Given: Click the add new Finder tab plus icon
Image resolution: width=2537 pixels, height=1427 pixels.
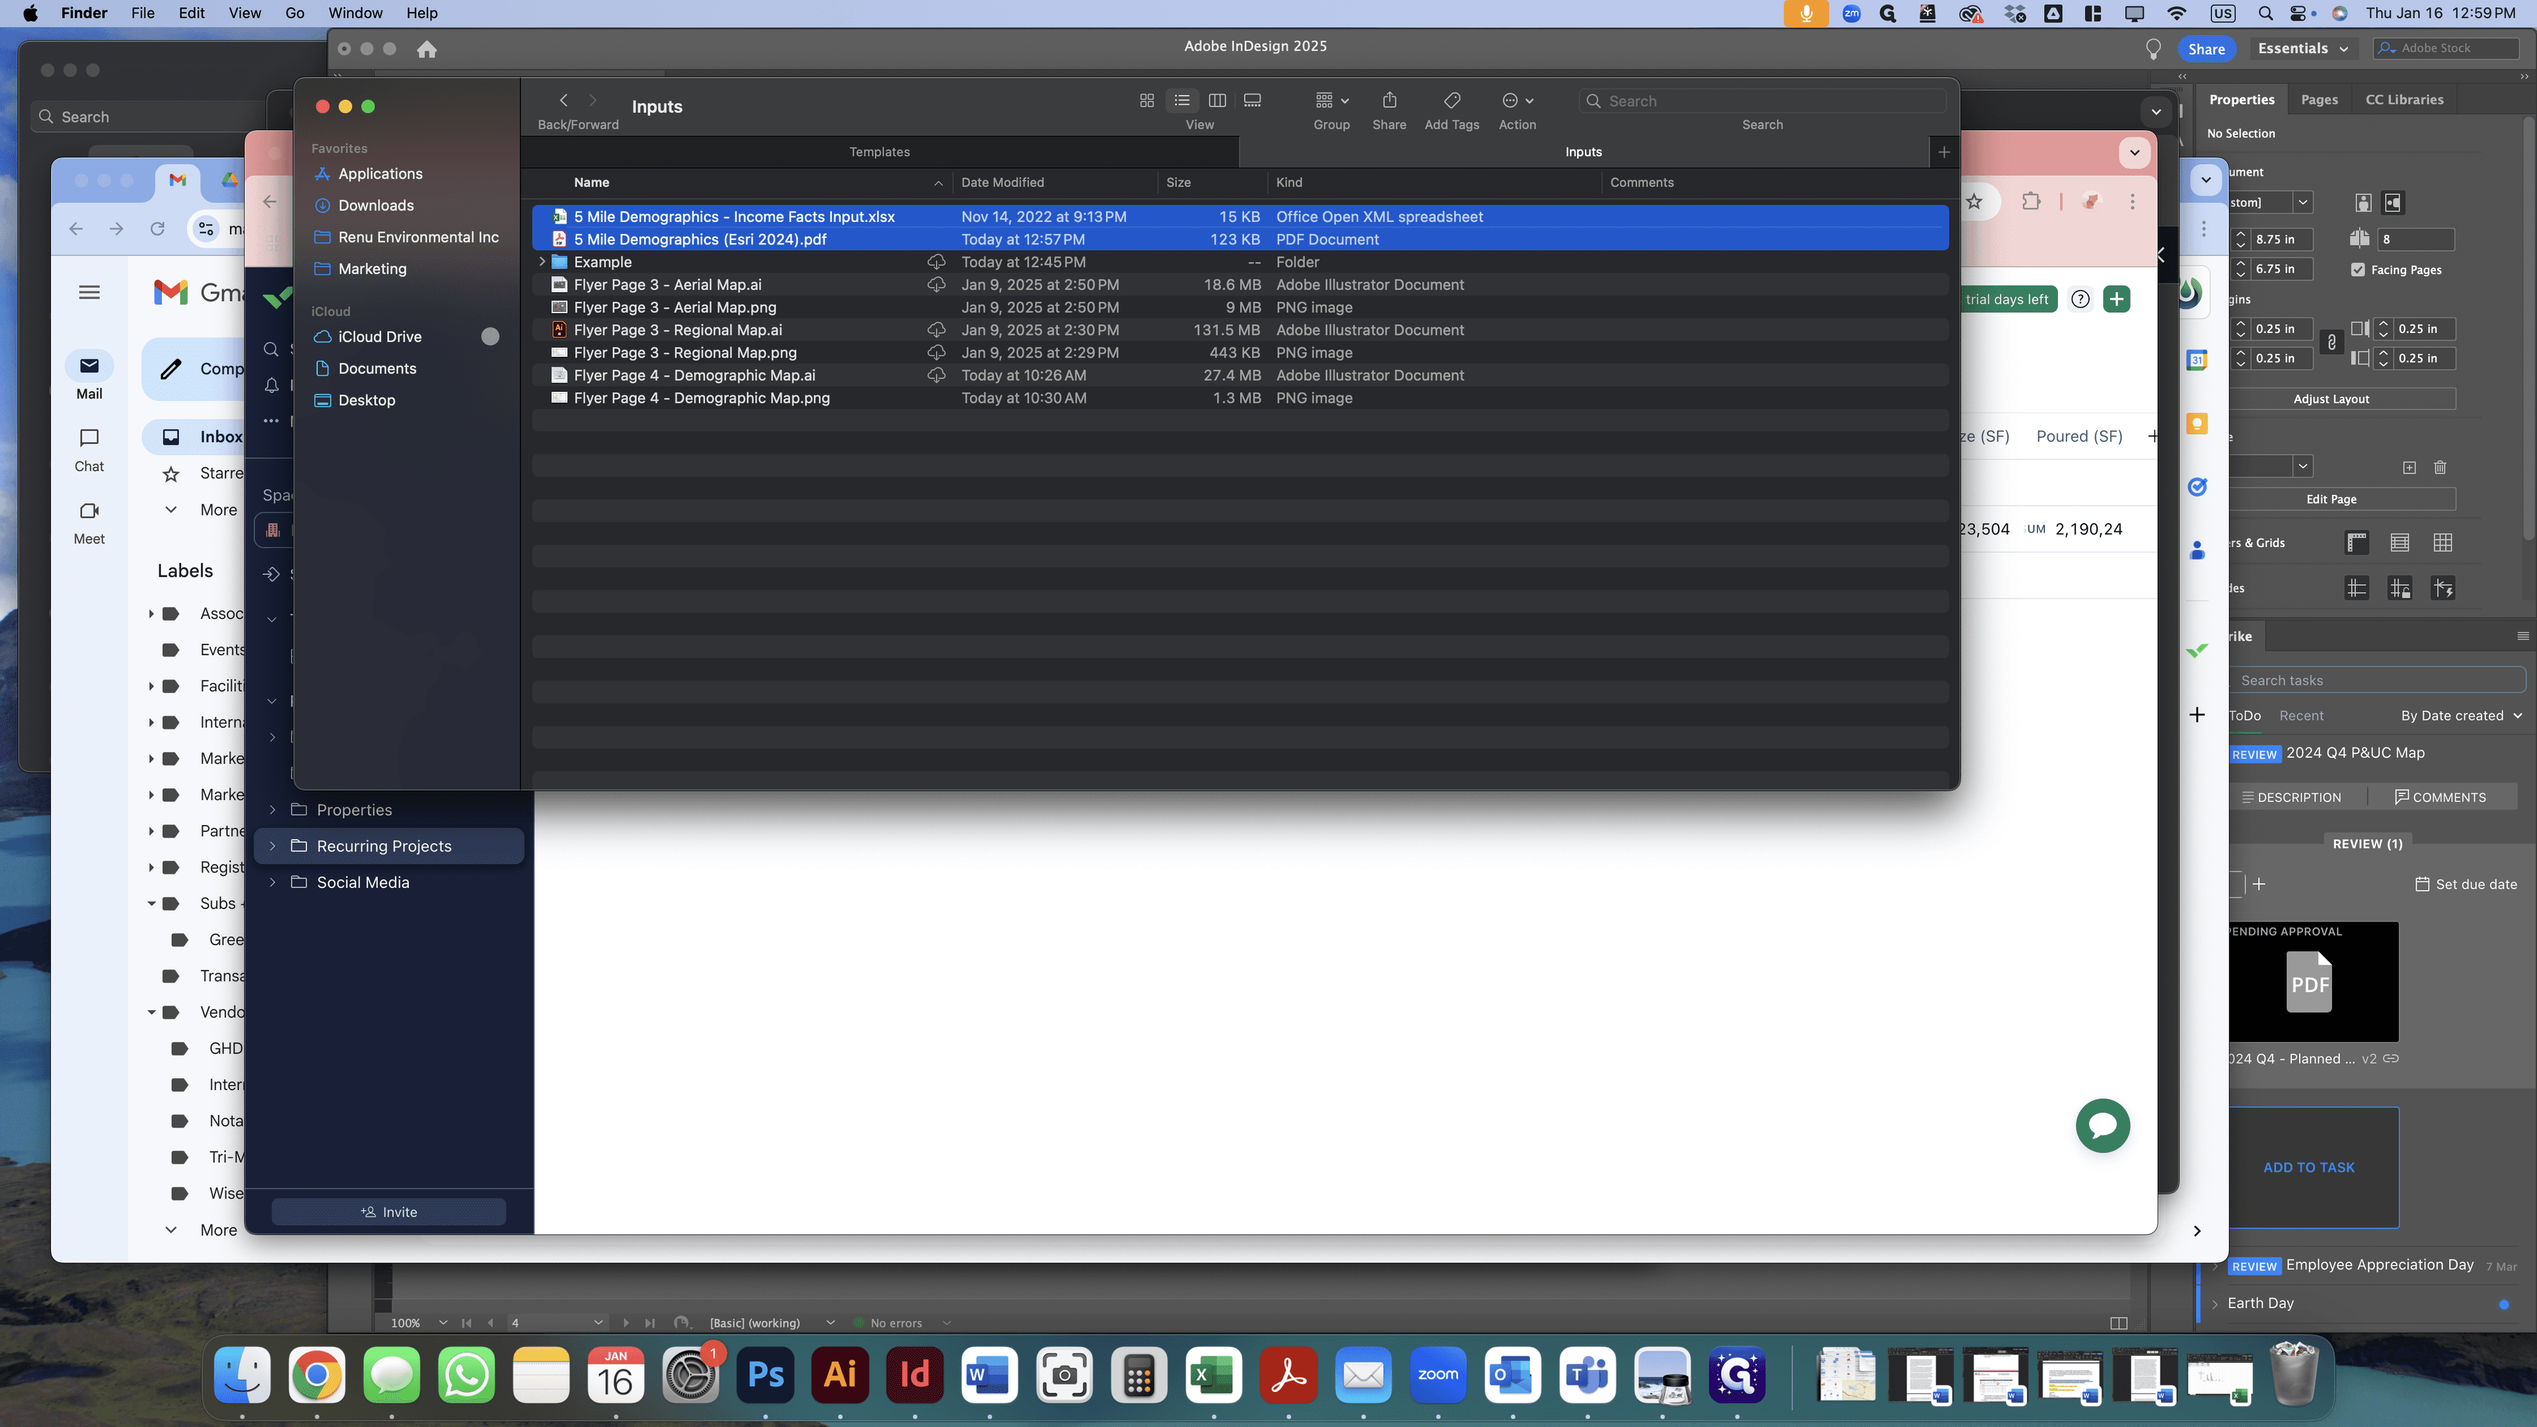Looking at the screenshot, I should coord(1943,152).
